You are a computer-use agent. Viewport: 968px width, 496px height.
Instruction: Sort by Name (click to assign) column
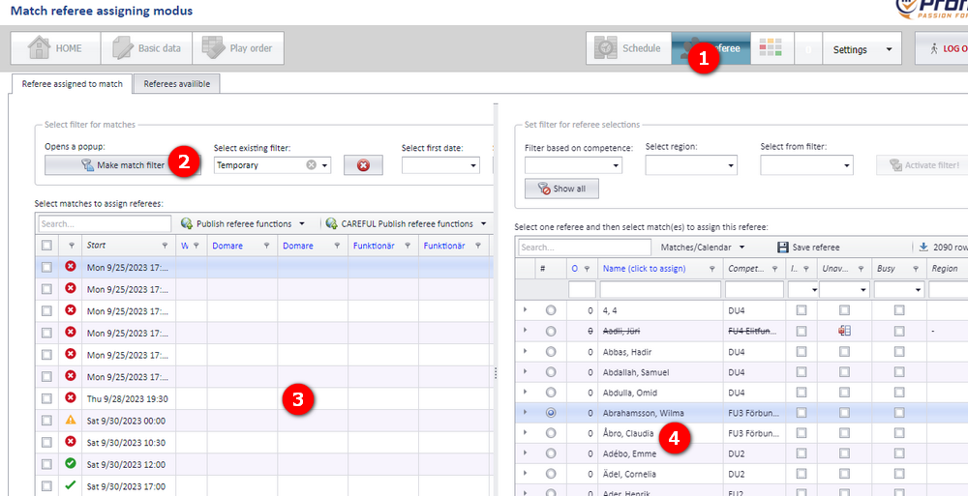(644, 269)
